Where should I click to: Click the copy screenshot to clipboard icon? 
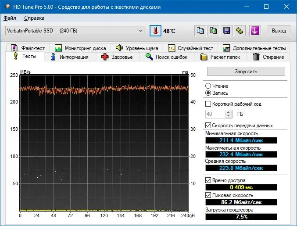pos(214,31)
